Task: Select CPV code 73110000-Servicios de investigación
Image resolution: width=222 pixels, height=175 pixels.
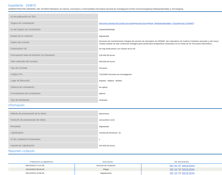Action: [x=115, y=74]
